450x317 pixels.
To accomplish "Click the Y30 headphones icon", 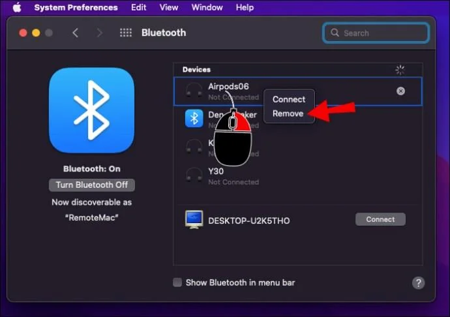I will click(x=194, y=175).
